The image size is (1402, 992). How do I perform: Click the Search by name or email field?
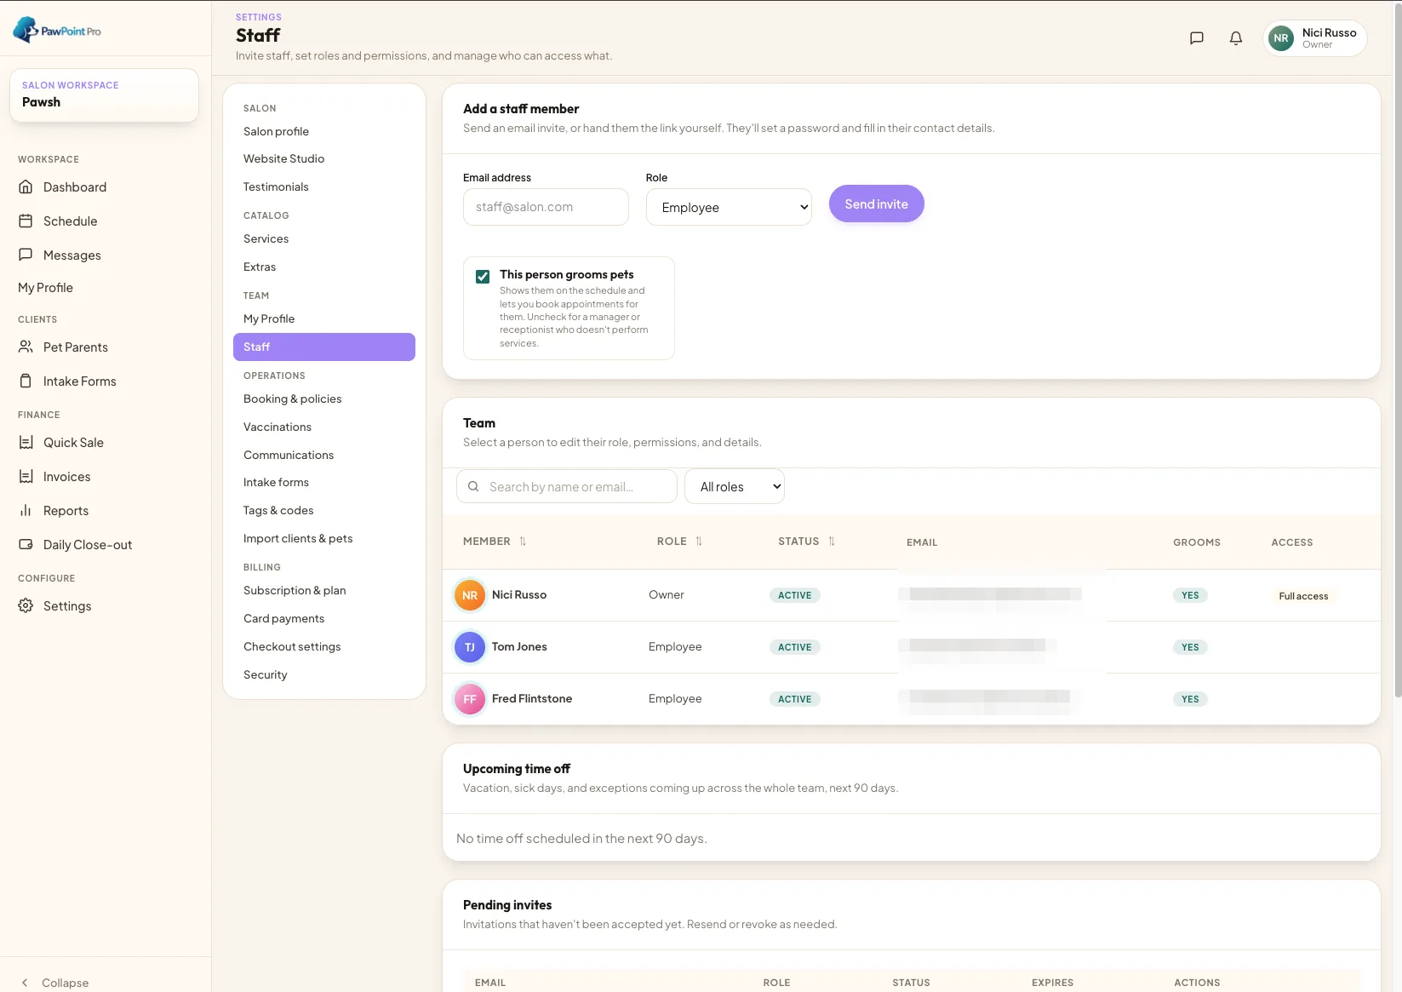pos(567,486)
